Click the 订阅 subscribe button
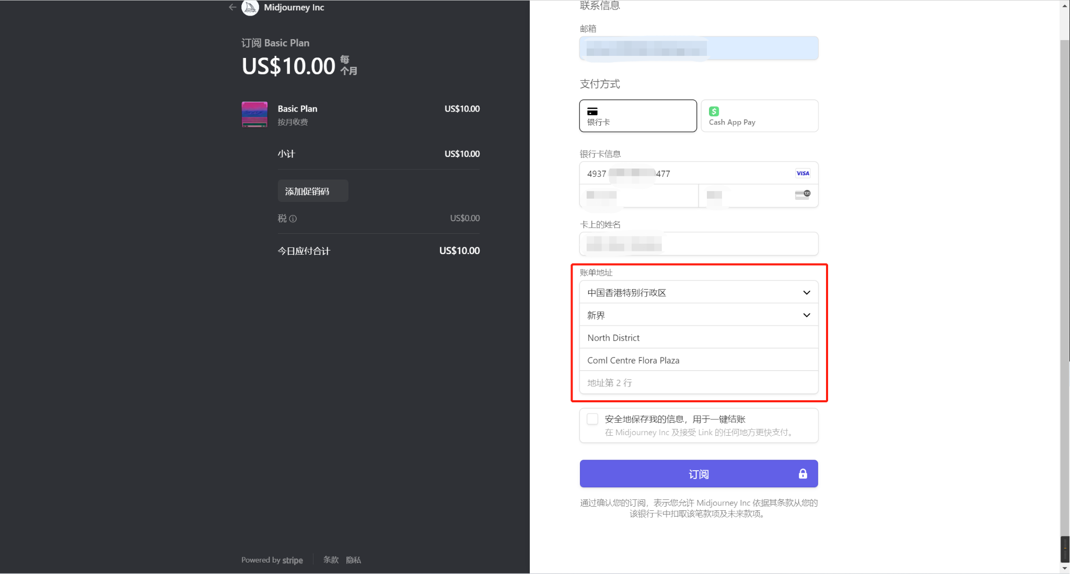 coord(699,474)
